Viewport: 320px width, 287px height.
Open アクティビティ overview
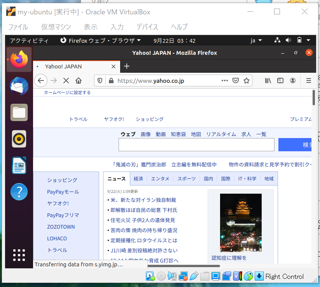[29, 40]
